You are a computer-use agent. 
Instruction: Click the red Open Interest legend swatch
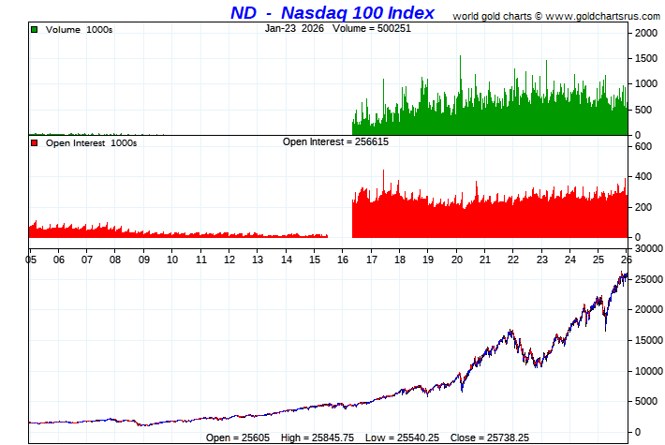point(35,143)
